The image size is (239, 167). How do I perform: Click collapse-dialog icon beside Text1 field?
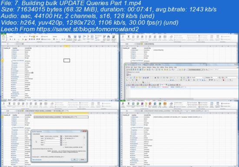(61, 136)
